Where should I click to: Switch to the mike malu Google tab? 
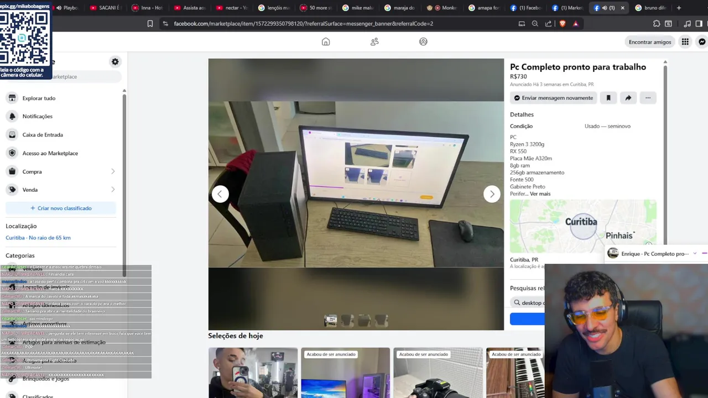357,8
